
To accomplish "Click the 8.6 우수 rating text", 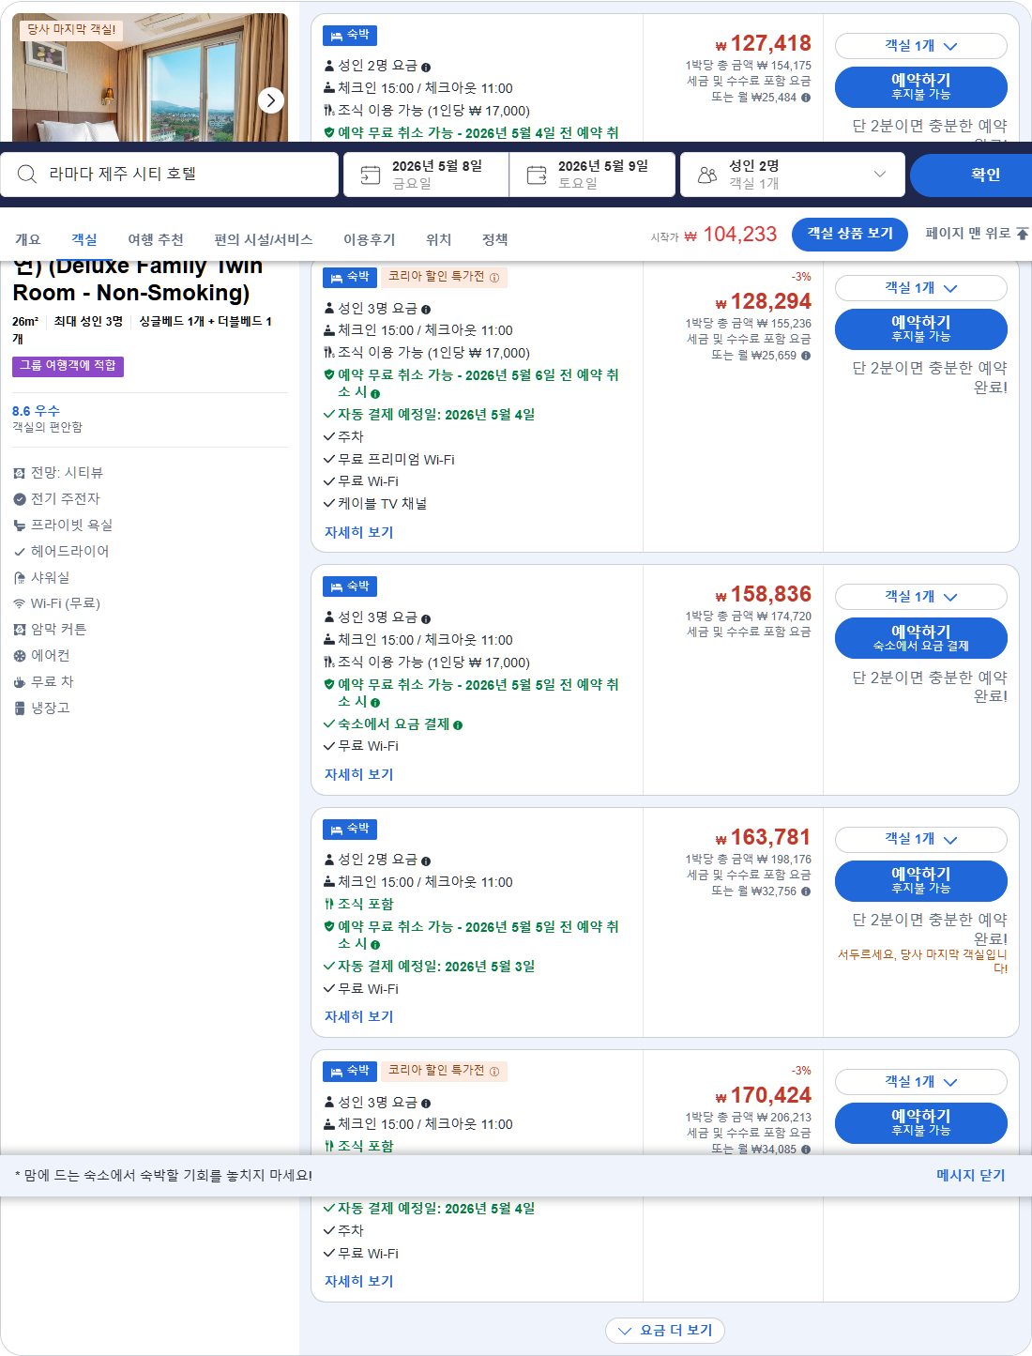I will (37, 411).
